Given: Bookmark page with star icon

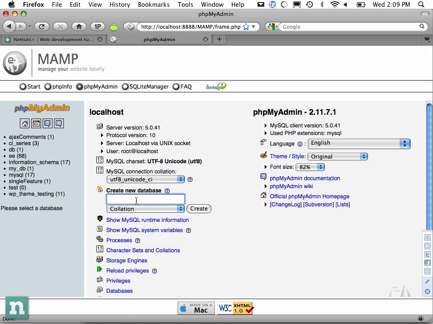Looking at the screenshot, I should point(246,27).
